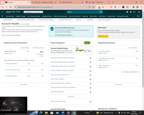The image size is (144, 115).
Task: Open the Chrome three-dot menu
Action: coord(141,7)
